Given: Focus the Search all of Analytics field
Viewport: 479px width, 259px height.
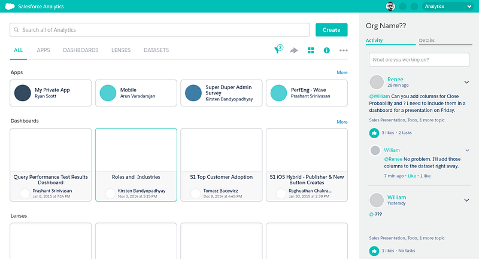Looking at the screenshot, I should tap(159, 30).
